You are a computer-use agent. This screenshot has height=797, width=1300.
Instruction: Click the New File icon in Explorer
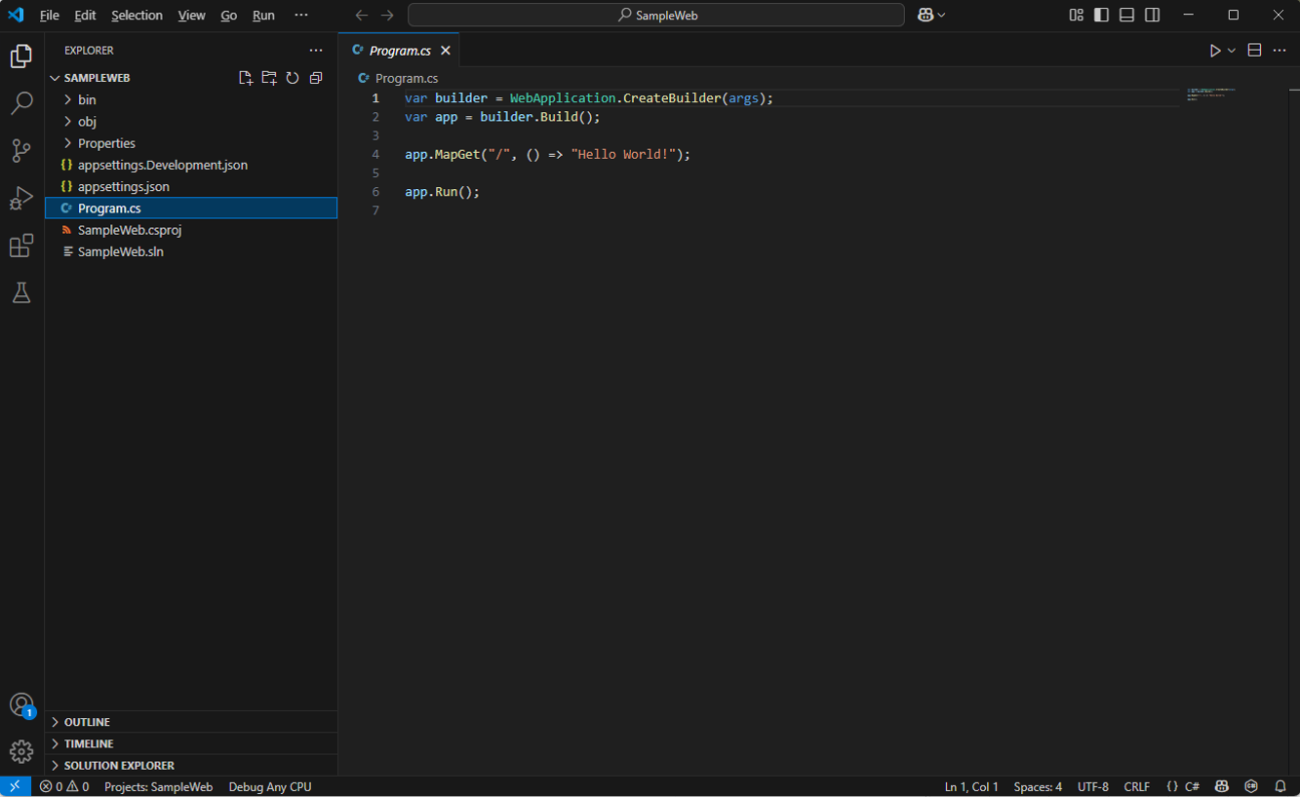click(x=246, y=78)
